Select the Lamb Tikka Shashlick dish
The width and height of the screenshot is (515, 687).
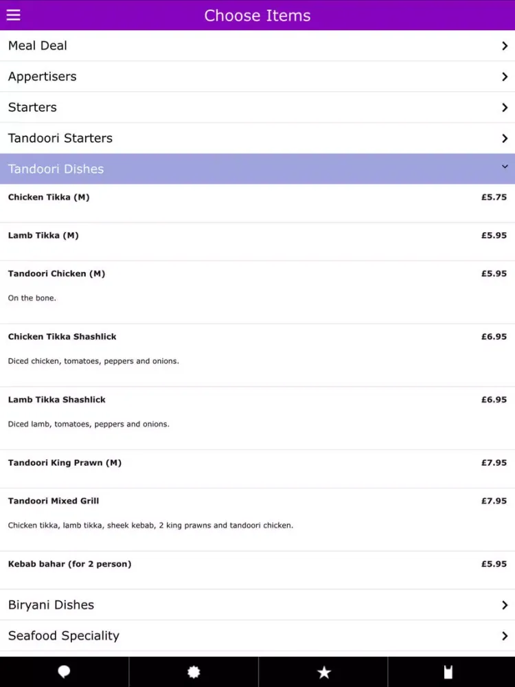pos(257,418)
